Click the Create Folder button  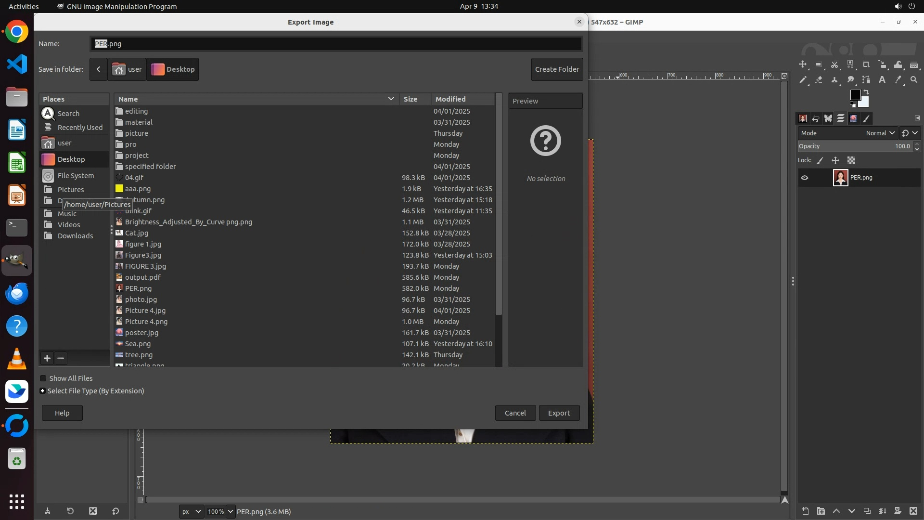557,69
